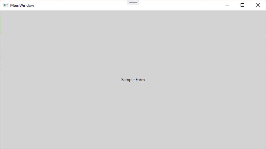
Task: Minimize the MainWindow window
Action: click(x=227, y=5)
